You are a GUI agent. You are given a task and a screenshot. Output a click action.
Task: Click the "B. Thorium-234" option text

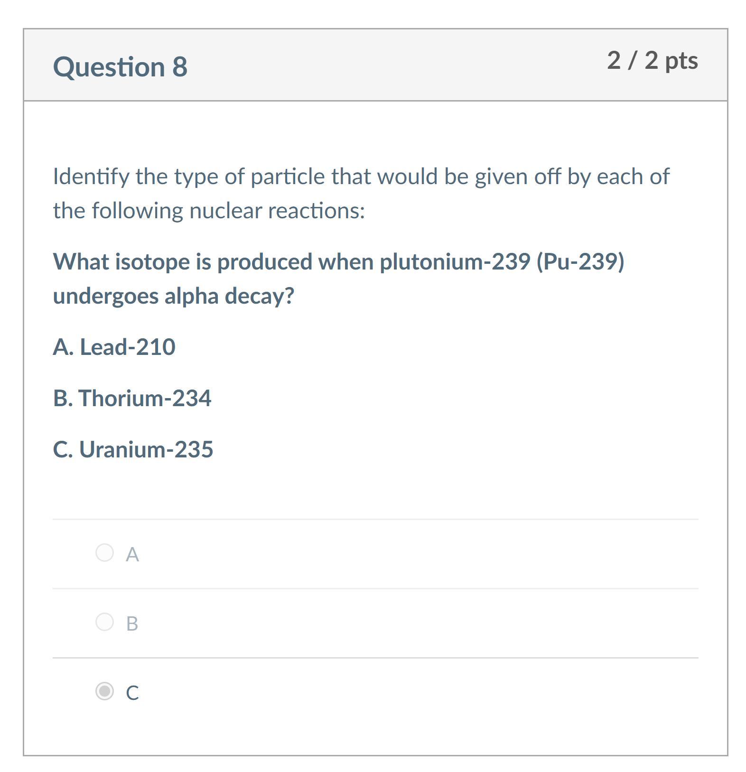pos(132,398)
